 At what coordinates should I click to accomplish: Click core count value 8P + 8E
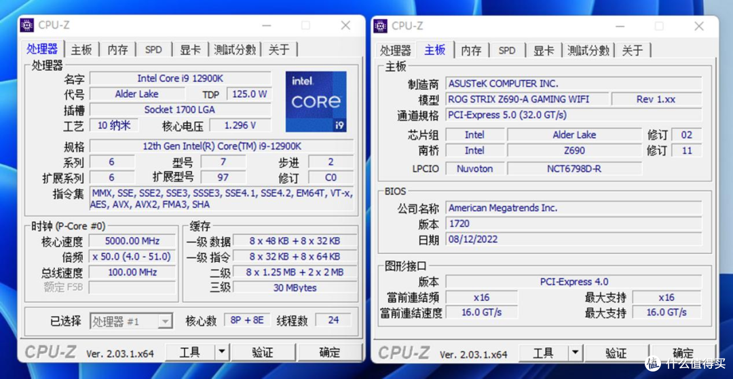pos(247,320)
